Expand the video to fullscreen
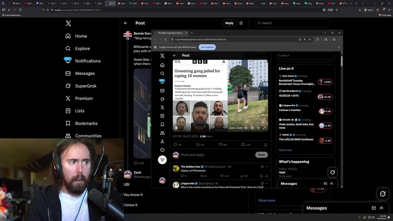Image resolution: width=393 pixels, height=221 pixels. point(264,128)
